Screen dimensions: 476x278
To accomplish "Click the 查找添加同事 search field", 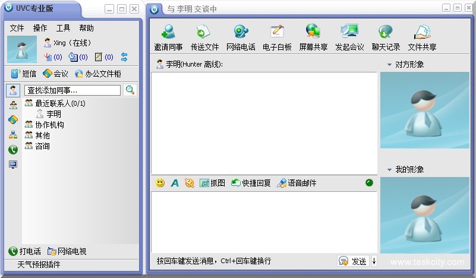I will coord(72,90).
